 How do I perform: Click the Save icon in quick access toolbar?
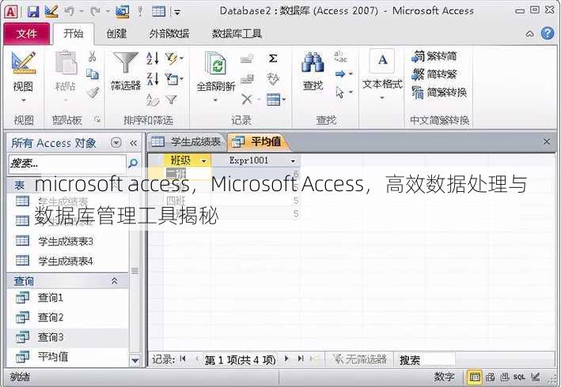tap(33, 12)
